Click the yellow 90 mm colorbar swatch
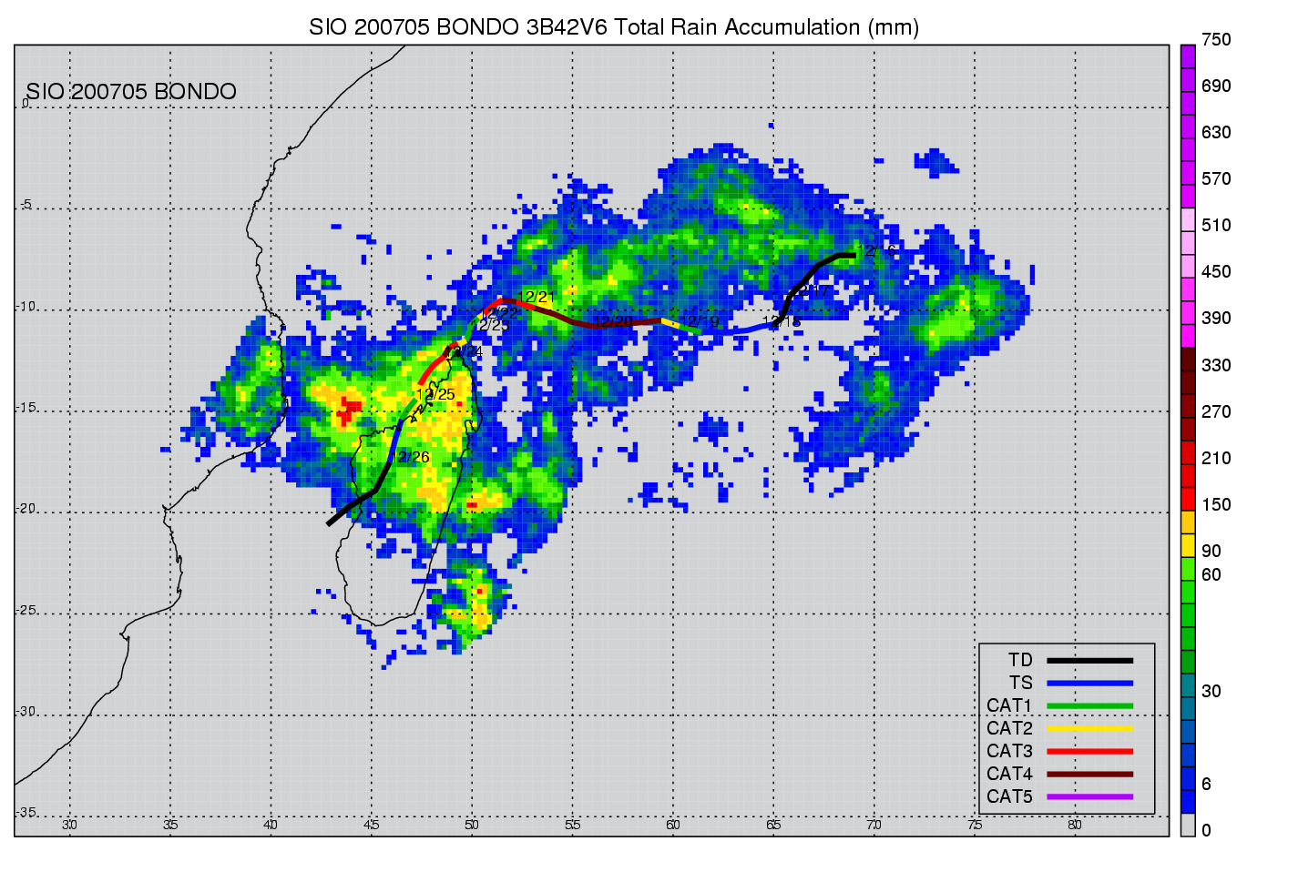 (x=1188, y=545)
